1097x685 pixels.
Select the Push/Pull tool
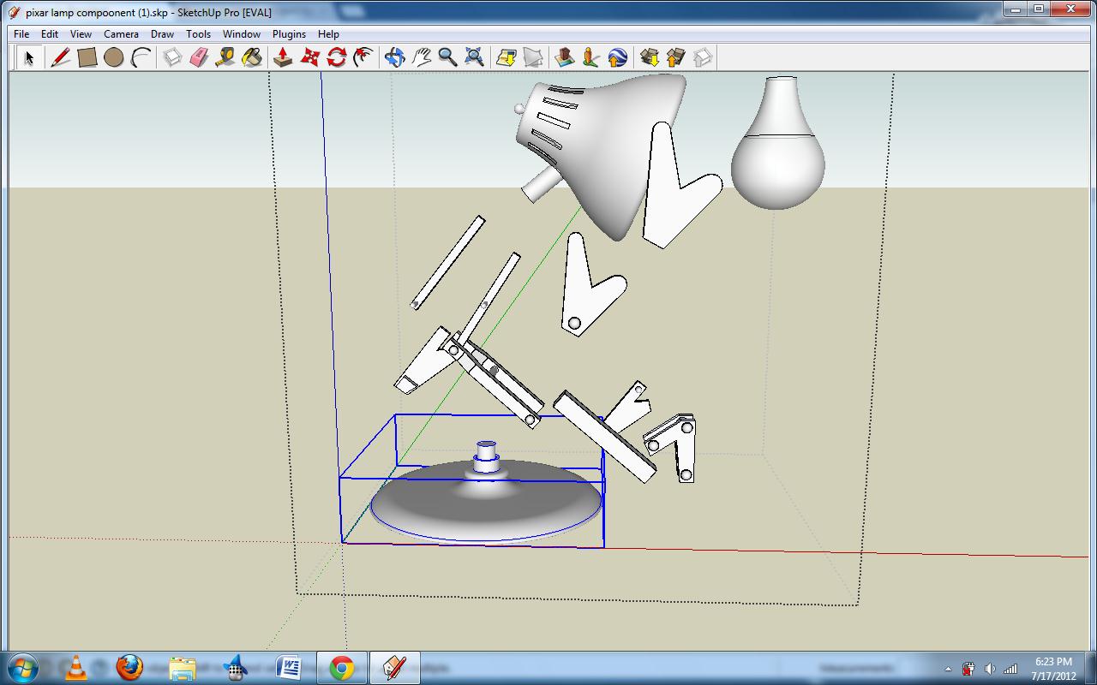pyautogui.click(x=283, y=57)
